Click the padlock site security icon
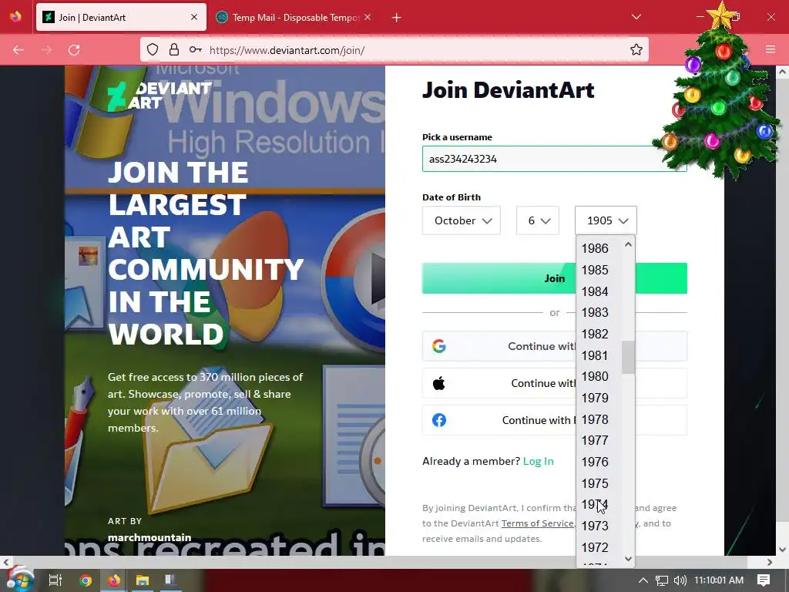The image size is (789, 592). tap(174, 49)
